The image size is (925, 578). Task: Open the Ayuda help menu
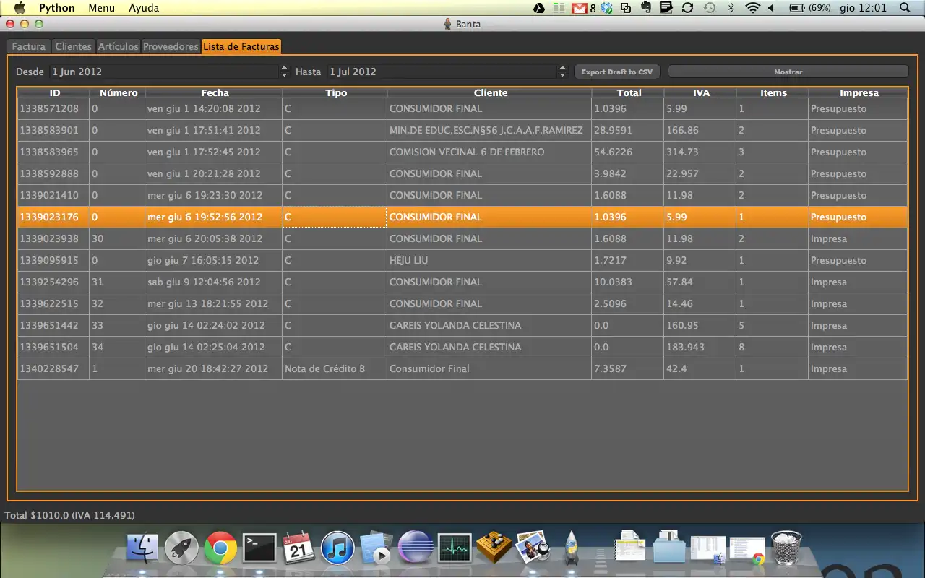tap(144, 8)
